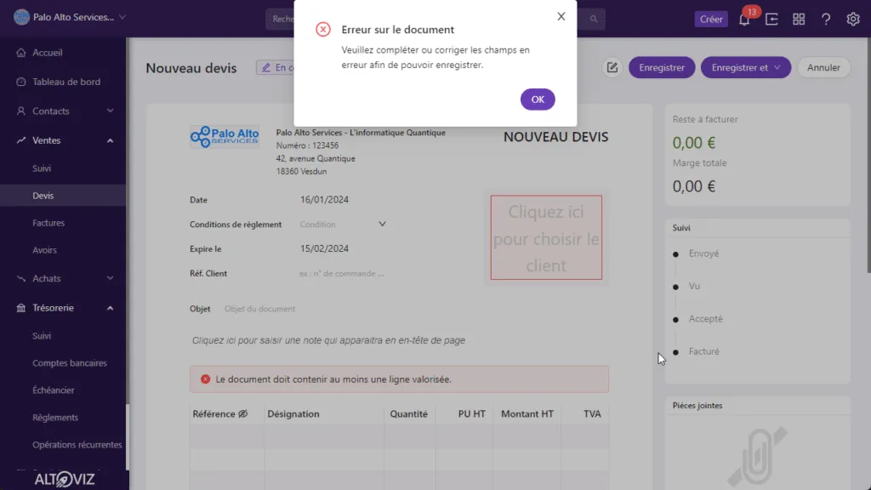The width and height of the screenshot is (871, 490).
Task: Click the Créer button
Action: 711,19
